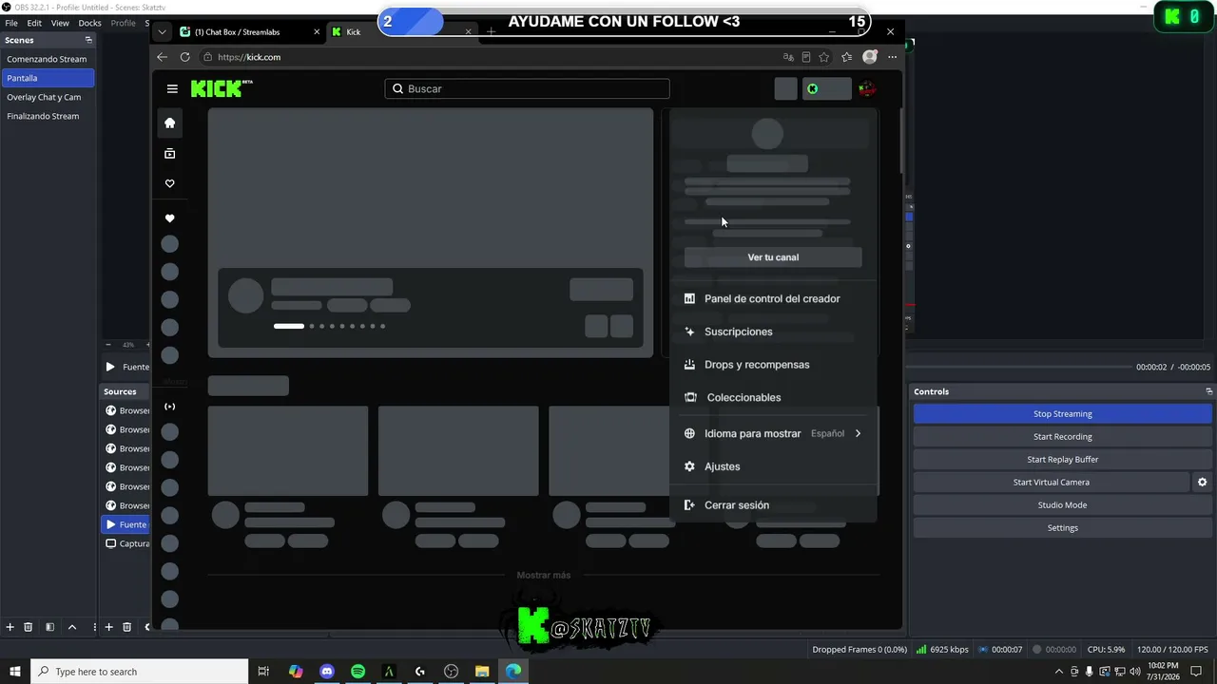Click the Kick logo in the header

pos(222,88)
